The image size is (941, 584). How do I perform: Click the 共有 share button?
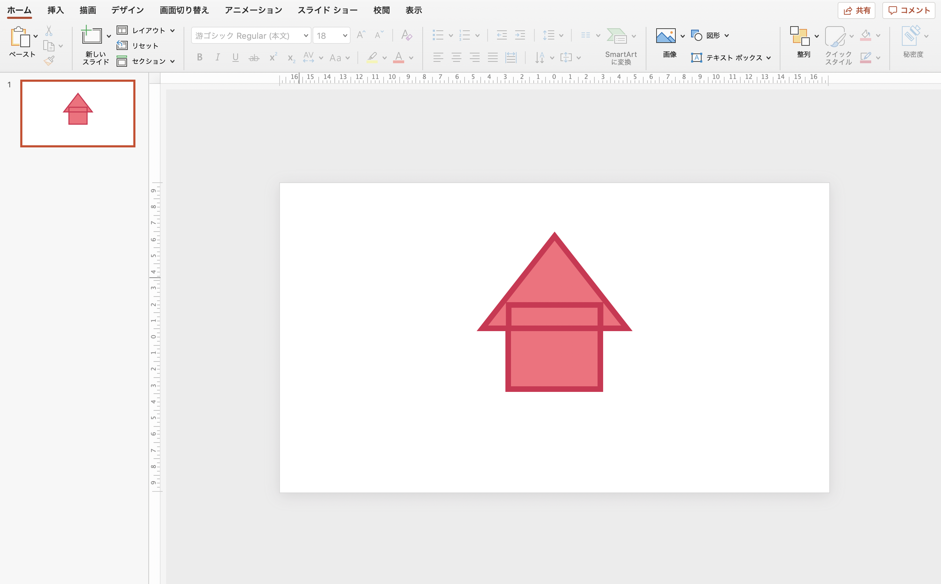(x=857, y=10)
